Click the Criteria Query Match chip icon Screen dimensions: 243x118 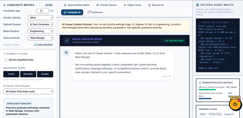click(197, 5)
